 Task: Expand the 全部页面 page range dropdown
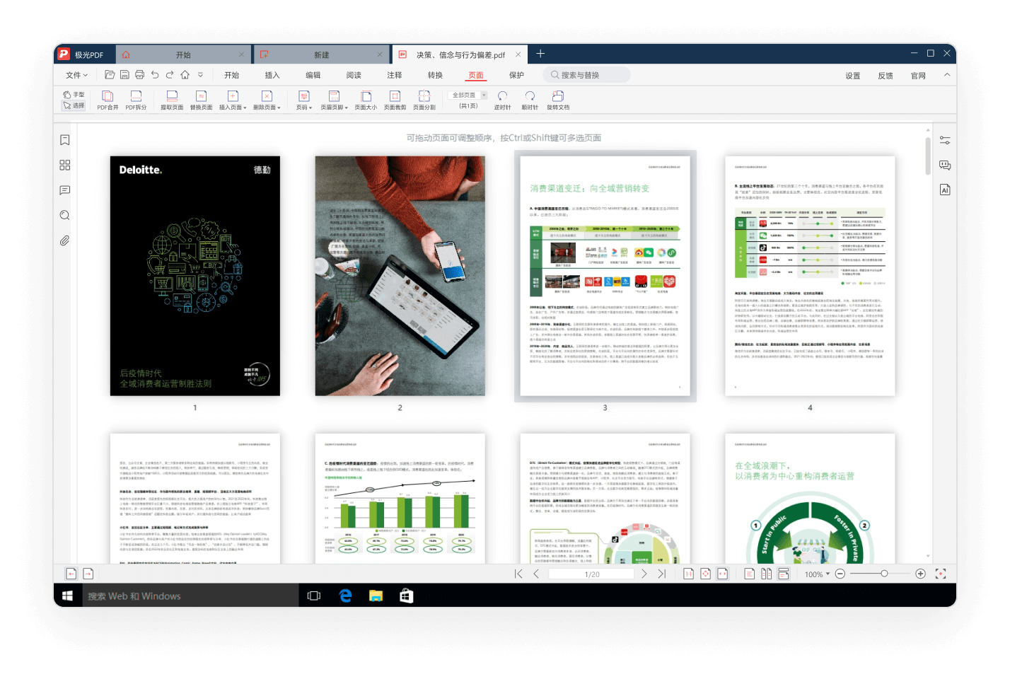coord(484,95)
